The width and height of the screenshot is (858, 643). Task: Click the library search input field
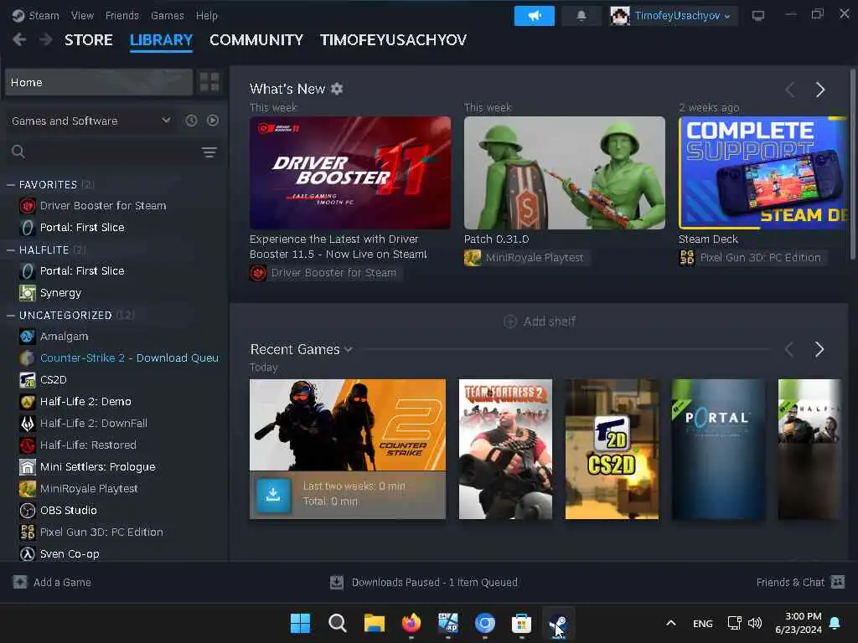[x=112, y=152]
